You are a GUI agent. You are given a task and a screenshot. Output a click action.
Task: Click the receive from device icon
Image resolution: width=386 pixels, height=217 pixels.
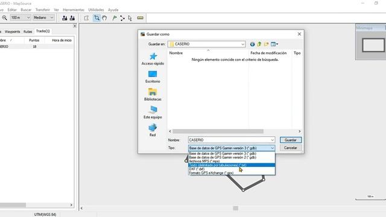tap(72, 17)
